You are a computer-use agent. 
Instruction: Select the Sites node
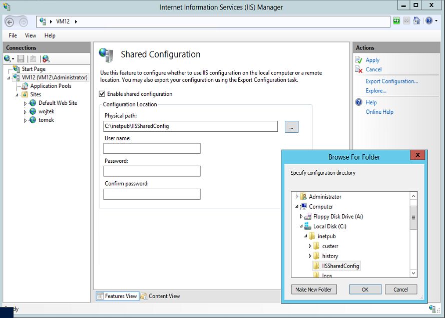tap(36, 94)
